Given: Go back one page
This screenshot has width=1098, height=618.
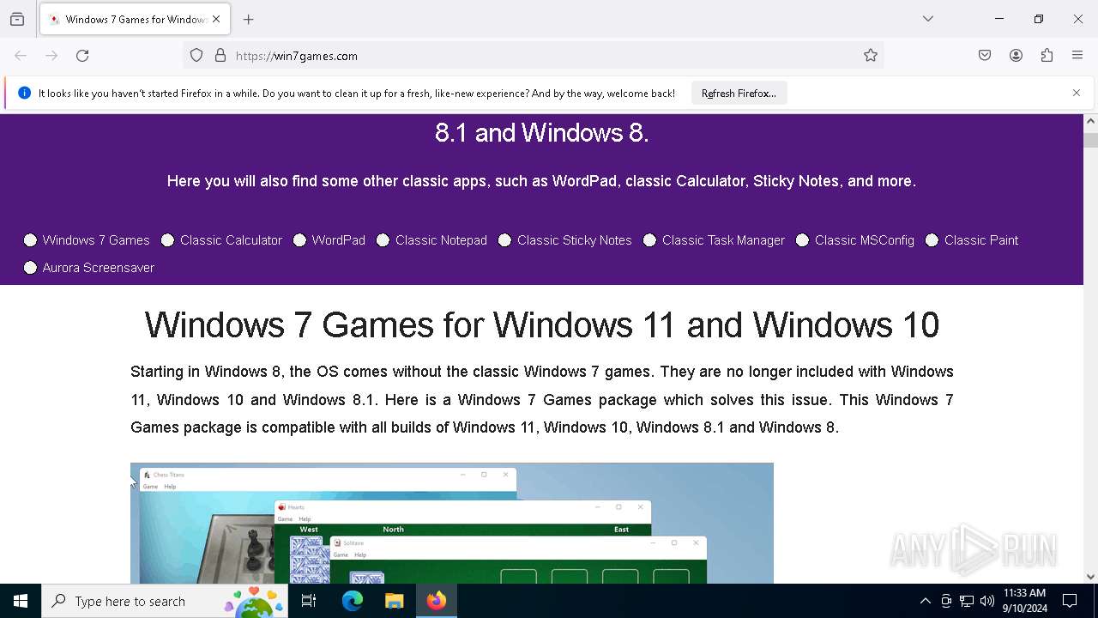Looking at the screenshot, I should click(x=21, y=56).
